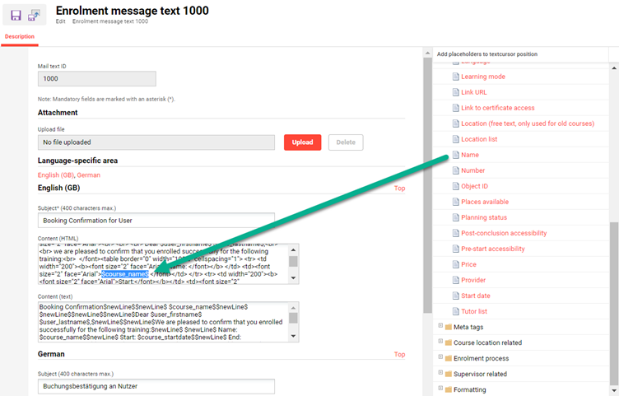
Task: Expand the Supervisor related node
Action: pos(440,374)
